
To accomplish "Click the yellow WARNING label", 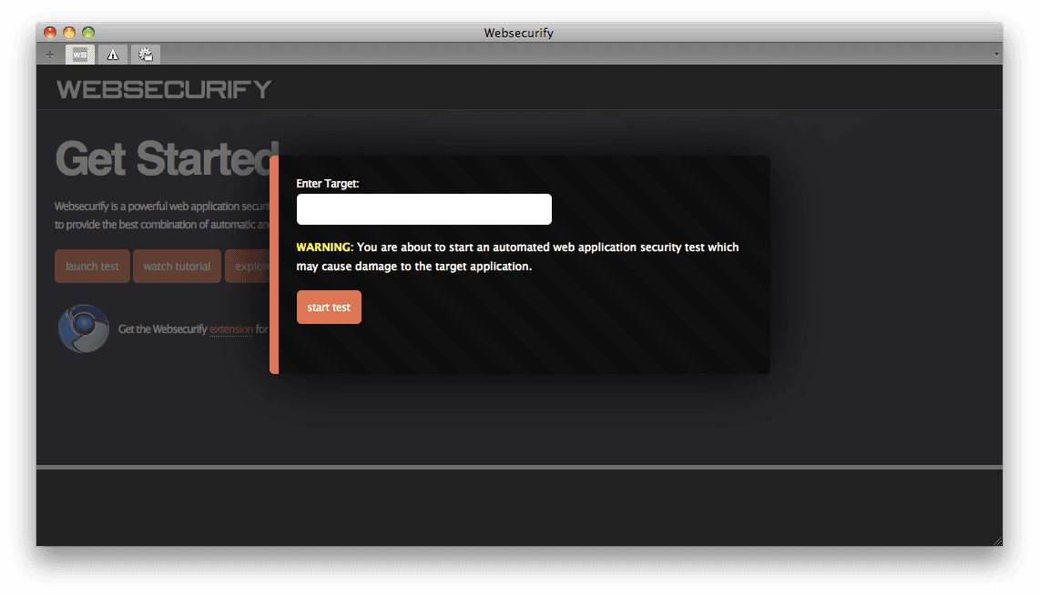I will [x=323, y=247].
